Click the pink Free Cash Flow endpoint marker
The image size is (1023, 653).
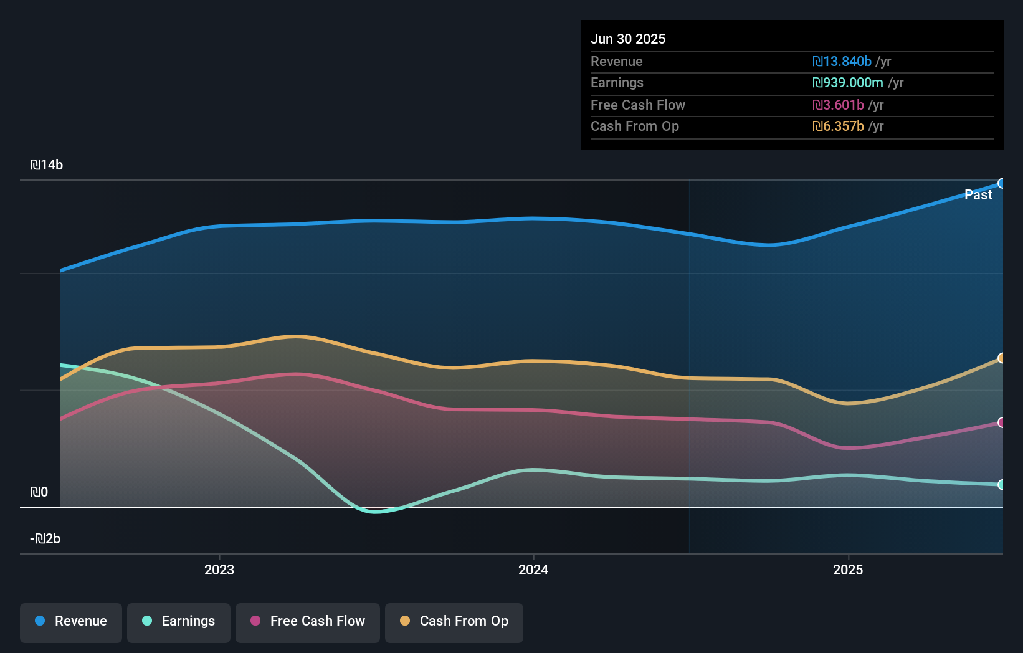(x=1001, y=422)
